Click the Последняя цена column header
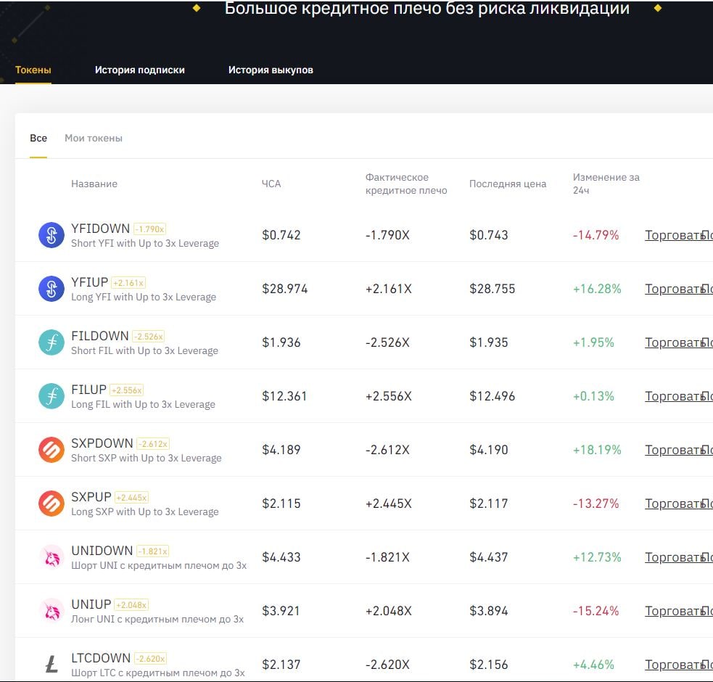This screenshot has height=682, width=713. point(508,184)
